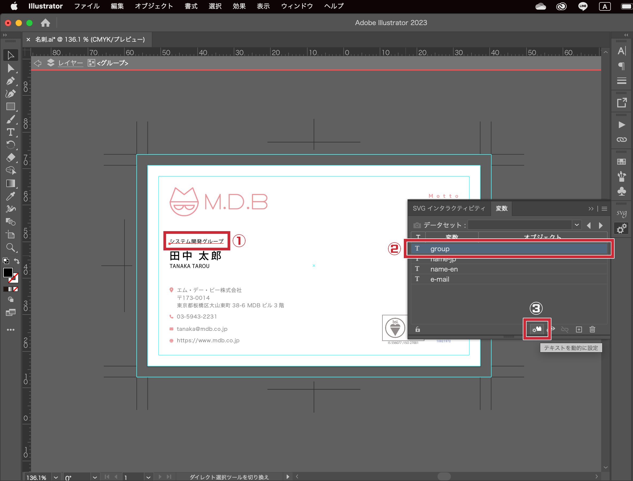This screenshot has height=481, width=633.
Task: Open the オブジェクト menu
Action: pos(154,6)
